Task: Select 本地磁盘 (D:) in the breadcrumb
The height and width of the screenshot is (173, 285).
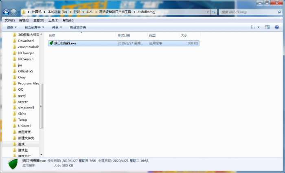Action: pos(57,12)
